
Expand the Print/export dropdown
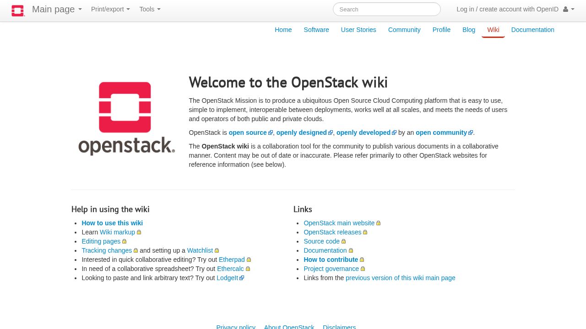110,9
